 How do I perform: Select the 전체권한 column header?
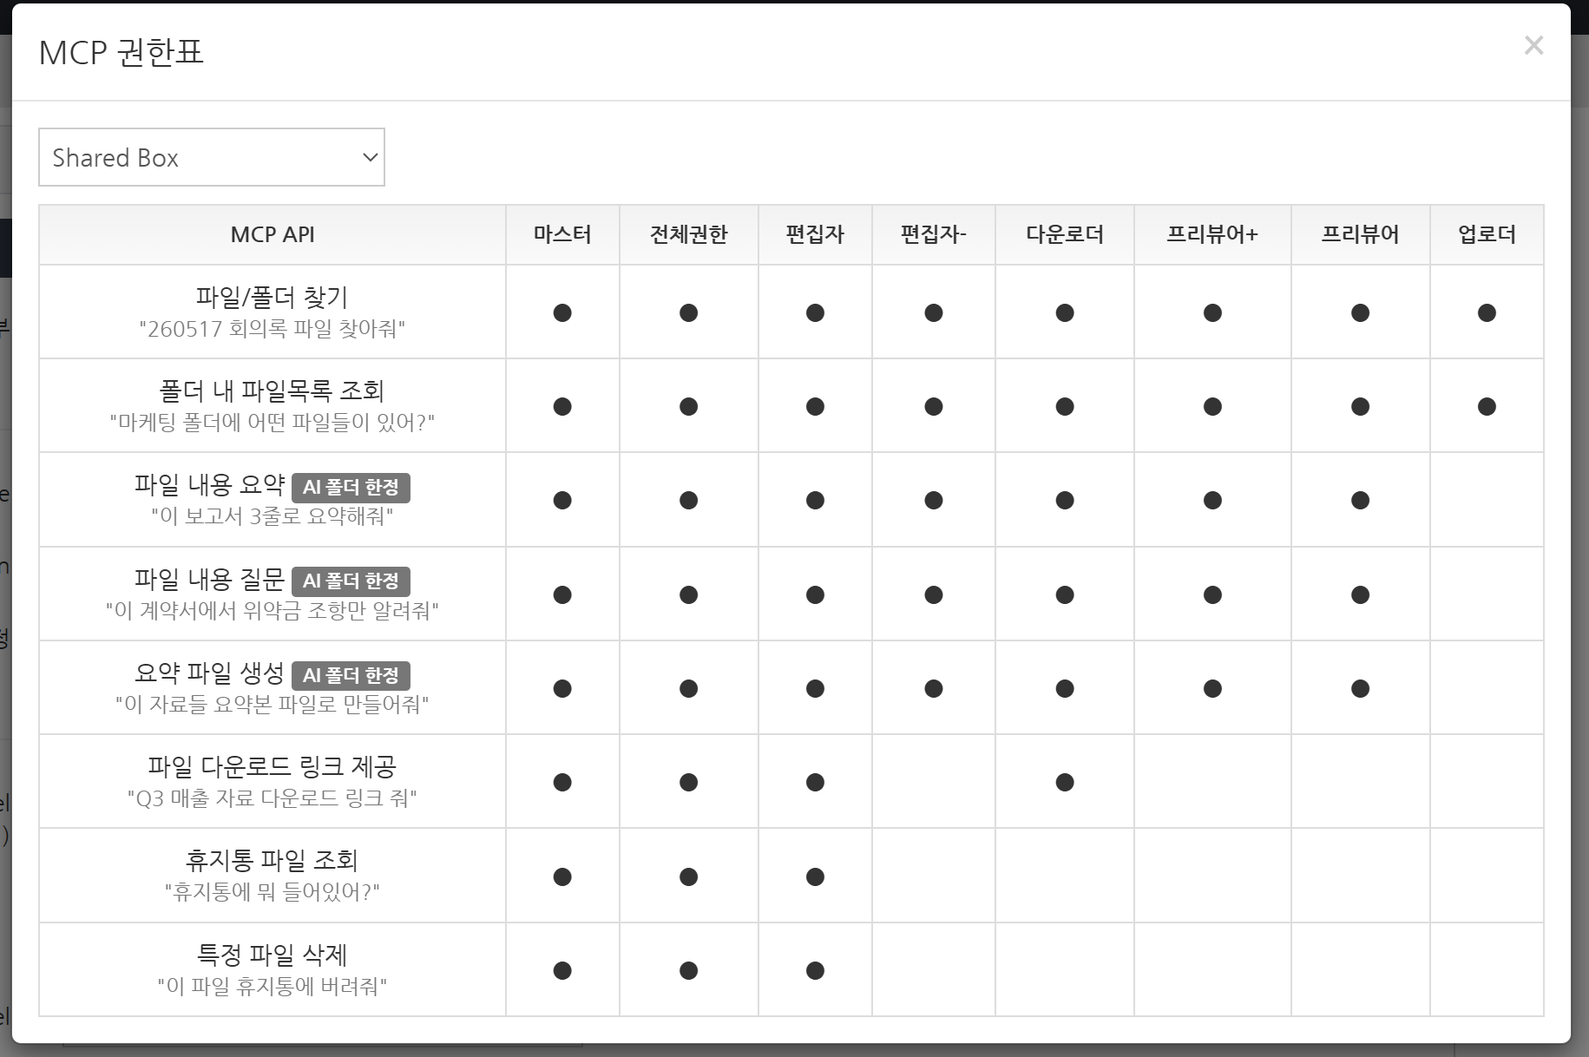(689, 234)
